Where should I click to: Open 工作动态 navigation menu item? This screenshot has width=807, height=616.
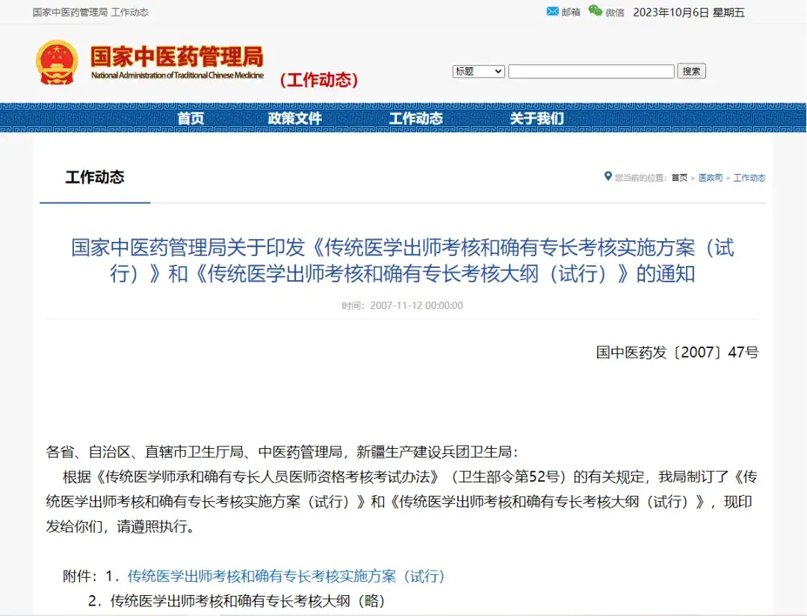click(x=415, y=119)
